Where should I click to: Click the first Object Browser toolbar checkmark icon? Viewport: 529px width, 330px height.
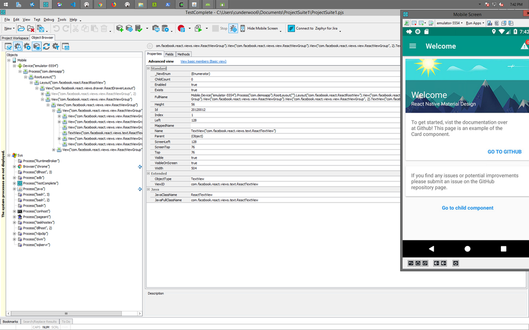click(8, 47)
